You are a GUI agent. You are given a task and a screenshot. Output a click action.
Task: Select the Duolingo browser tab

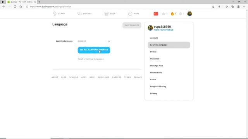coord(22,2)
